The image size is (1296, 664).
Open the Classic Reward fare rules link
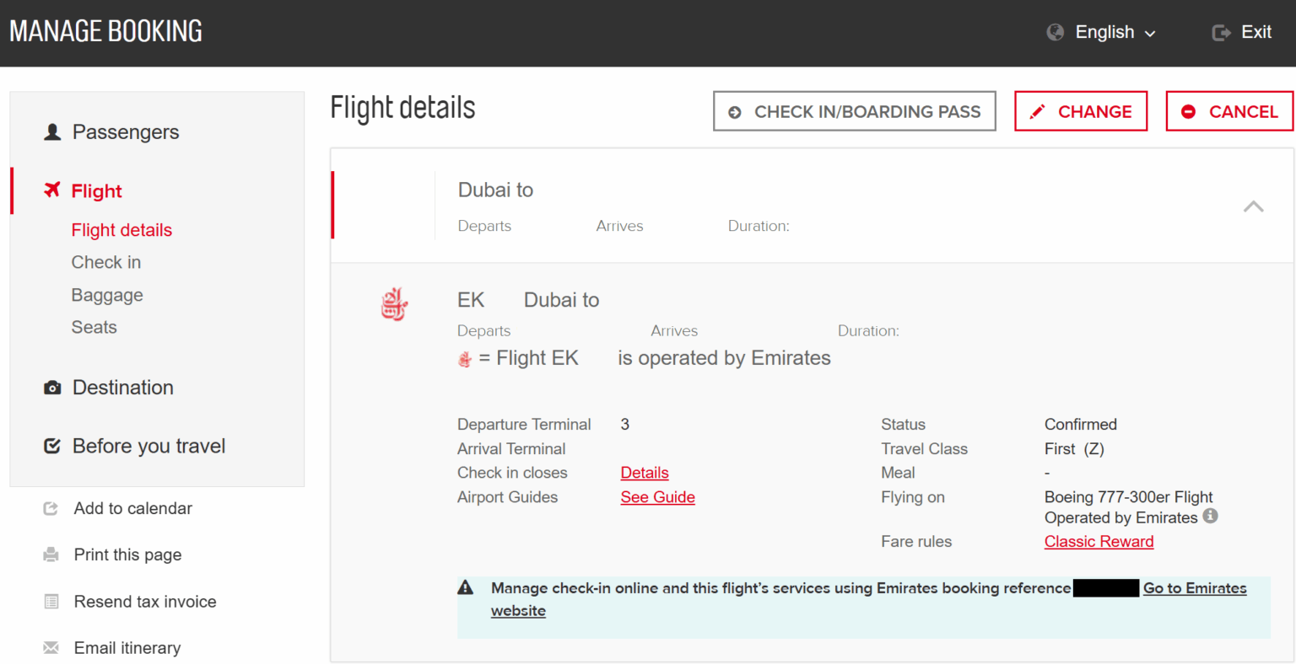(x=1099, y=541)
